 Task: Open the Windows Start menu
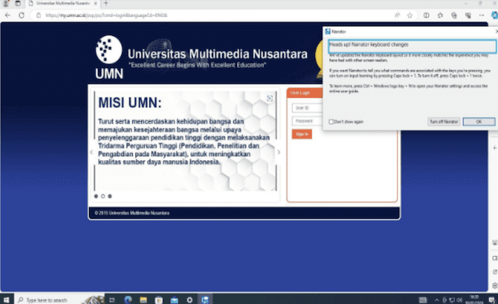7,299
